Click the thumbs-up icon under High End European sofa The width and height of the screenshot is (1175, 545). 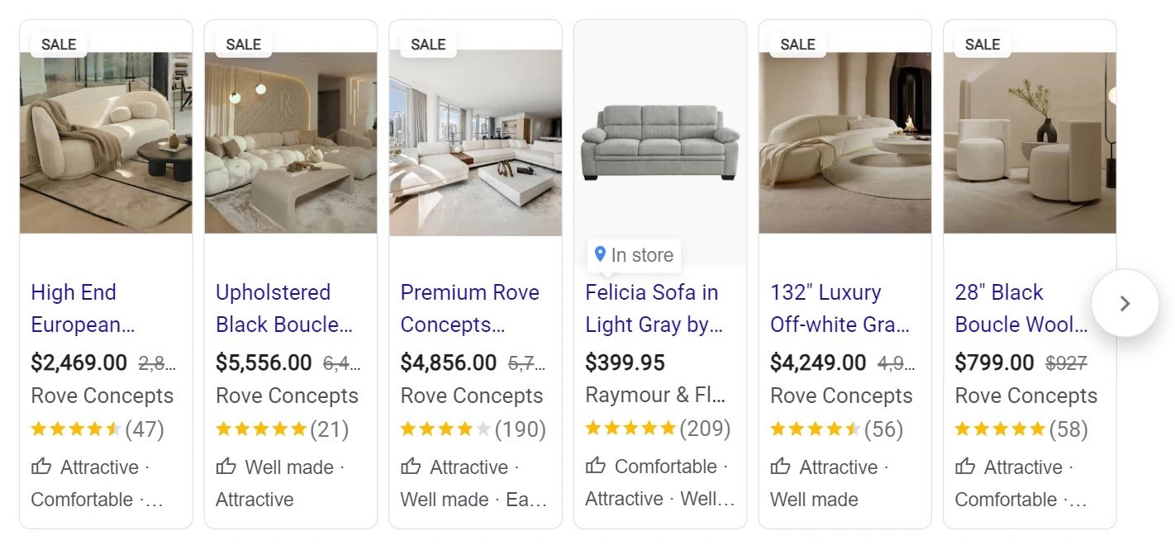tap(41, 467)
